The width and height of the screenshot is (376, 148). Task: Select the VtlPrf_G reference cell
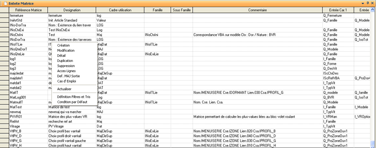pyautogui.click(x=29, y=141)
